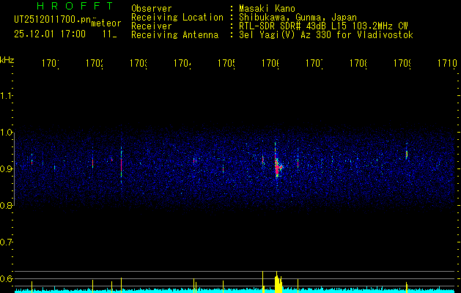Click the 'meteor' label under the filename
Image resolution: width=461 pixels, height=293 pixels.
[x=106, y=23]
